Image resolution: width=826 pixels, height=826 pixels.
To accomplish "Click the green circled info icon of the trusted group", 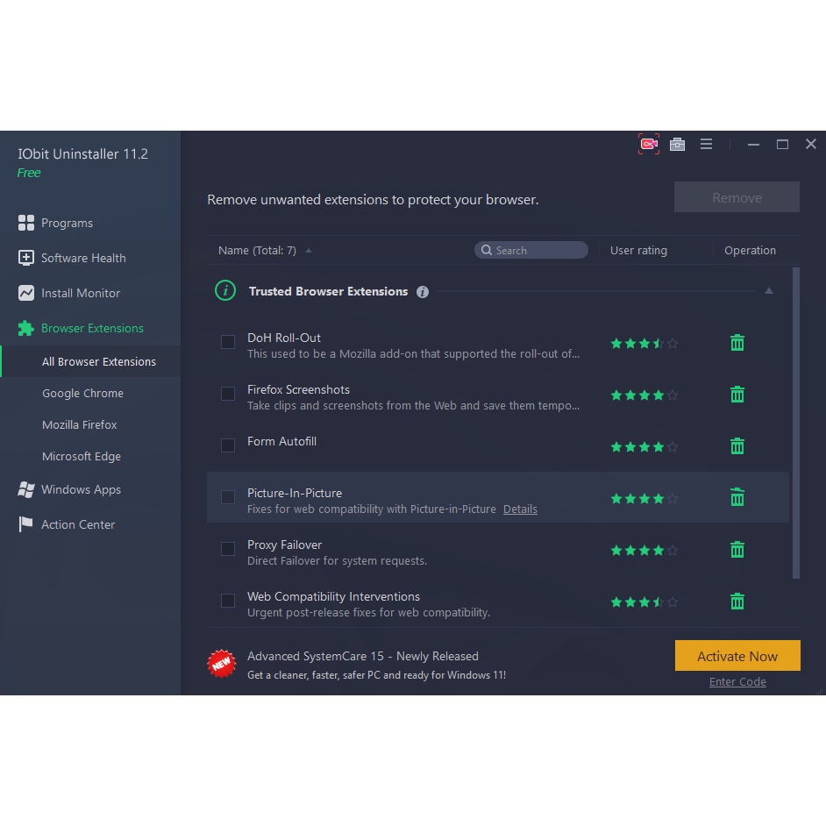I will pos(225,290).
